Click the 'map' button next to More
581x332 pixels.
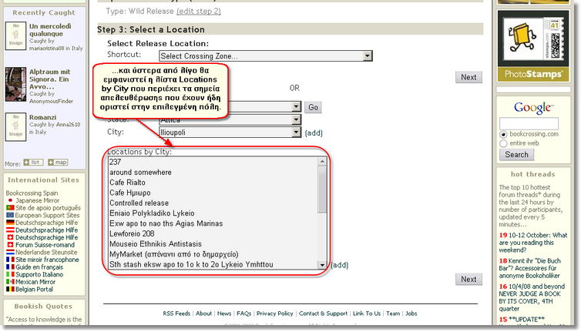point(58,163)
